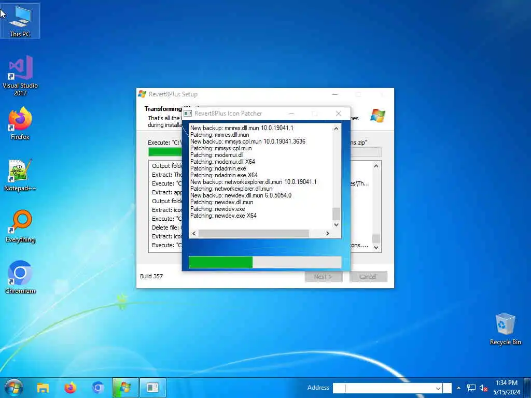Click the muted volume tray icon
The width and height of the screenshot is (531, 398).
tap(483, 388)
